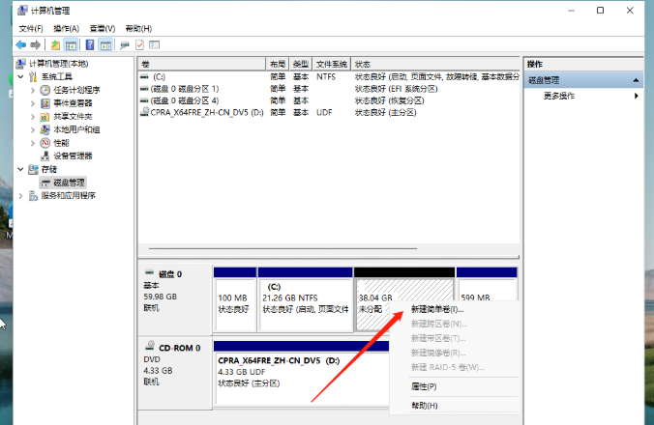This screenshot has height=425, width=654.
Task: Click the 性能 performance icon item
Action: click(61, 142)
